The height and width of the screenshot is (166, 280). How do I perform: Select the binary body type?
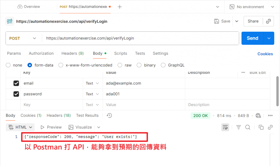click(139, 65)
